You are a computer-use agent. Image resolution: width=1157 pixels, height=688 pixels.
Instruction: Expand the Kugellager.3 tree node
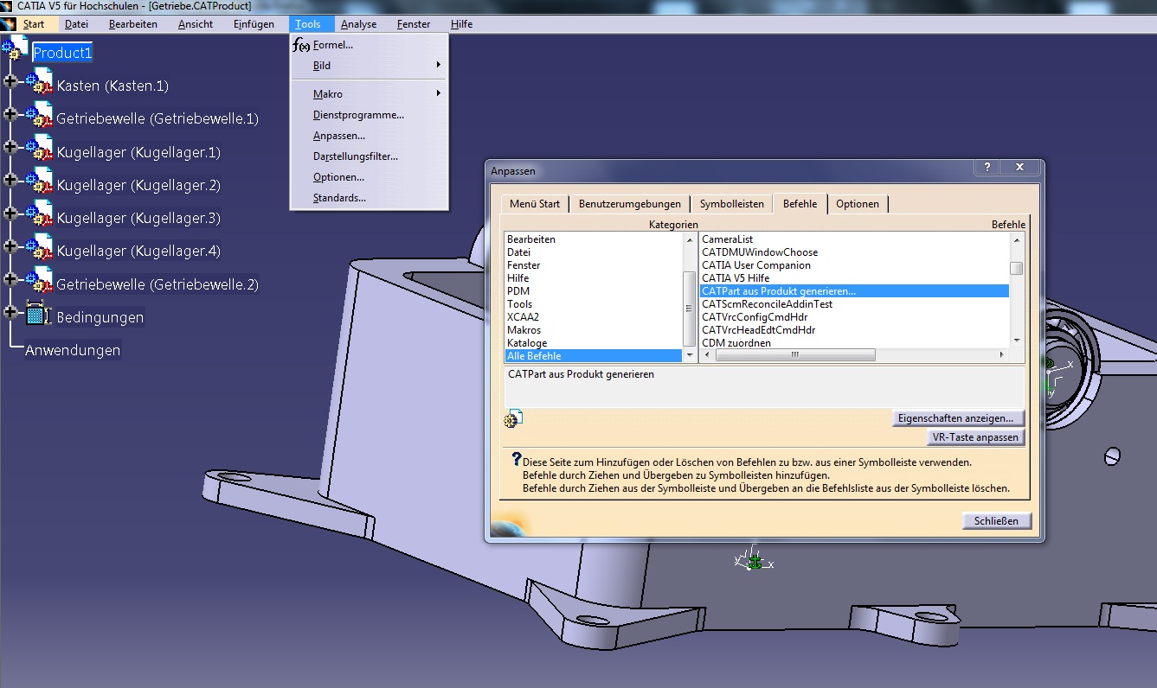10,213
